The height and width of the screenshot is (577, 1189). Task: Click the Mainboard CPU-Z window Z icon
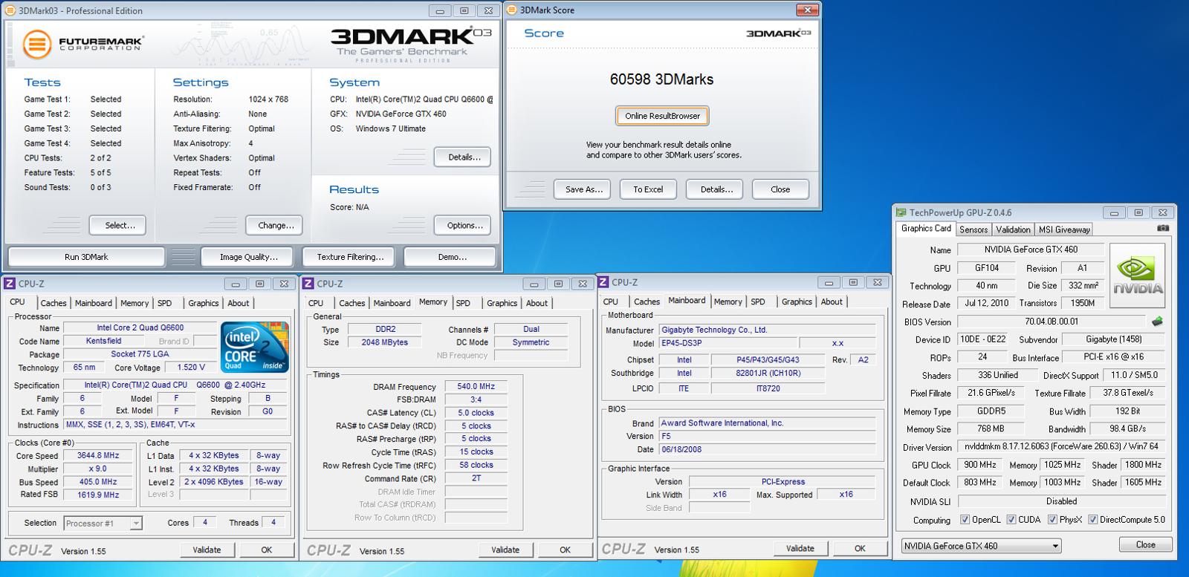coord(603,282)
